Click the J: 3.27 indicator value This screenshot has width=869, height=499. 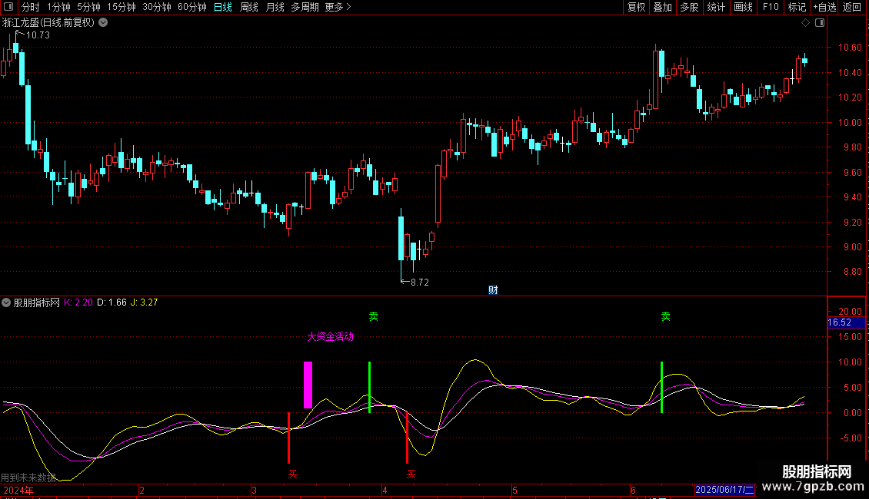click(x=144, y=302)
